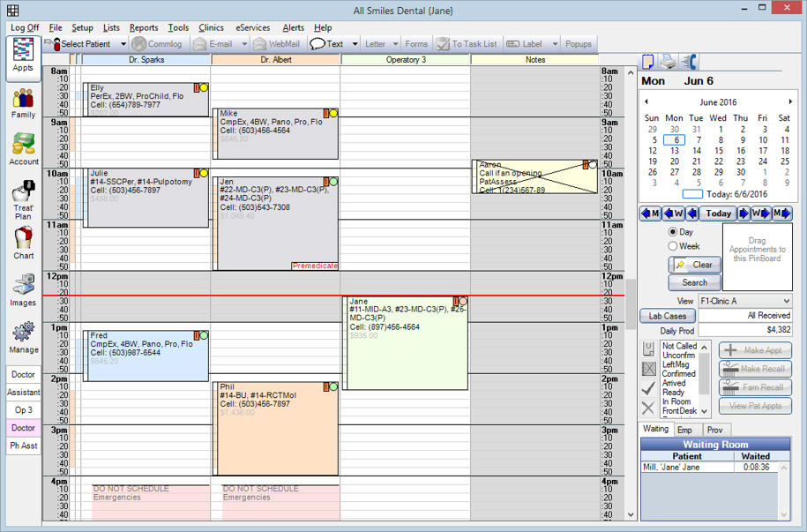Click the schedule scrollbar's down arrow
Screen dimensions: 807x532
coord(631,514)
